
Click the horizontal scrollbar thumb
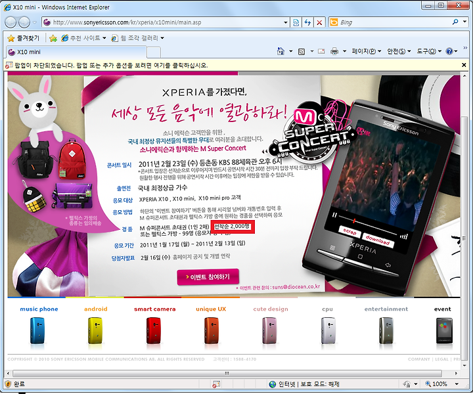[x=227, y=373]
